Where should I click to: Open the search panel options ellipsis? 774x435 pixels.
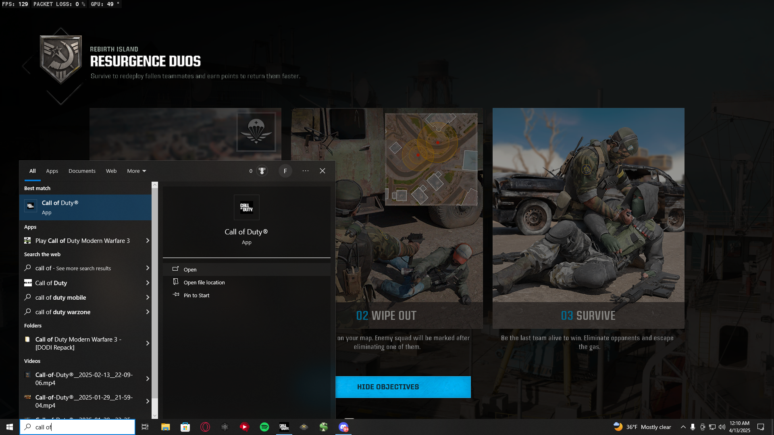306,171
